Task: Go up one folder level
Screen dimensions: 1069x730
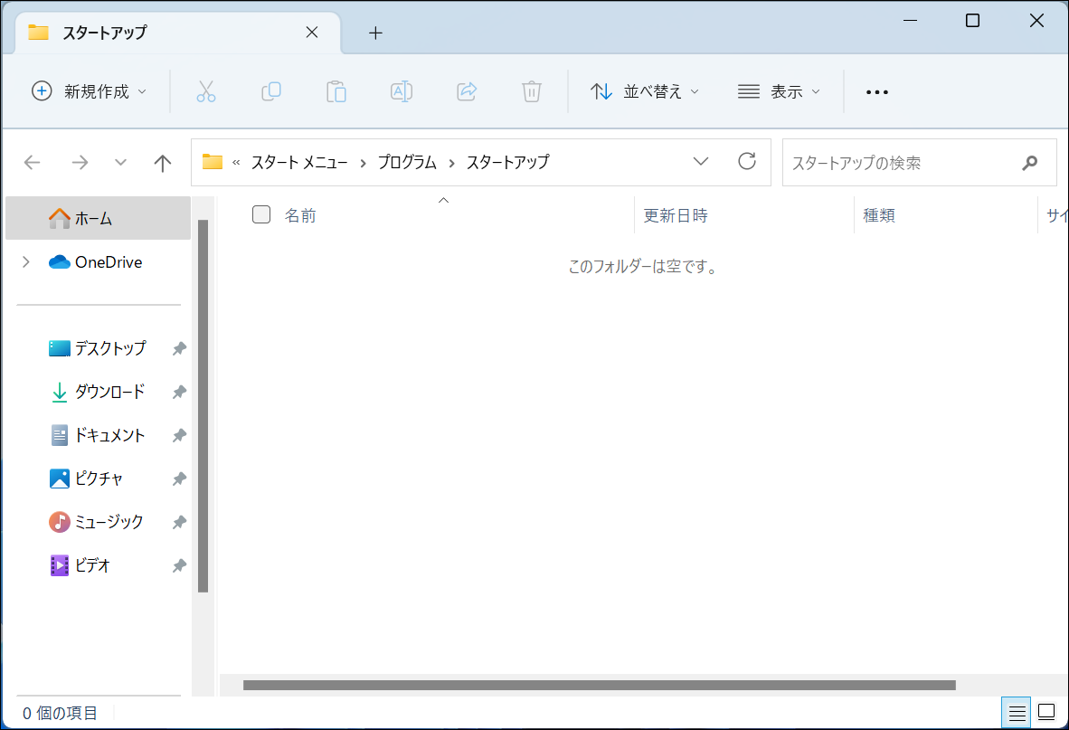Action: point(163,163)
